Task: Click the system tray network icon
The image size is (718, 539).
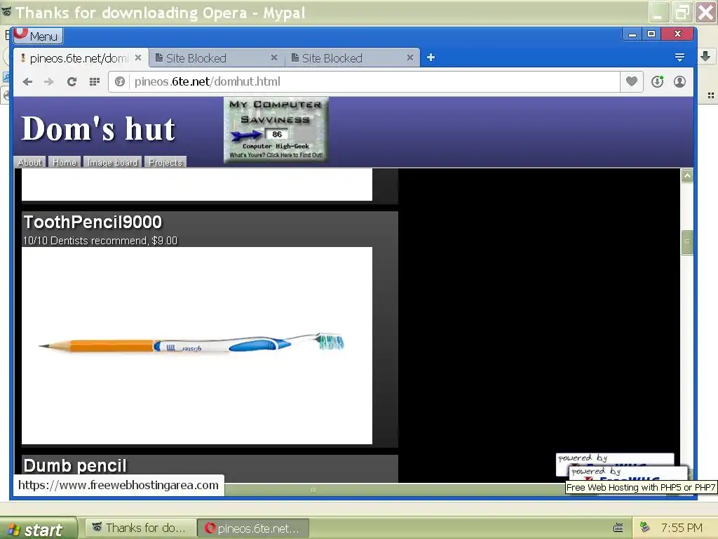Action: click(645, 527)
